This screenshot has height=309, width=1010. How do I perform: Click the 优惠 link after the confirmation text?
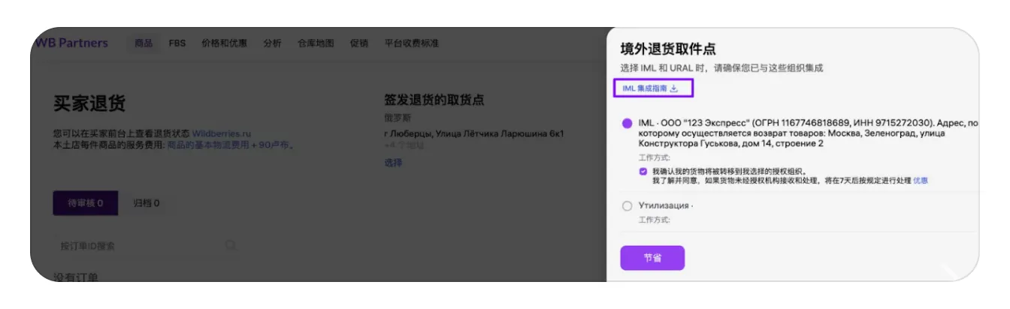click(920, 181)
